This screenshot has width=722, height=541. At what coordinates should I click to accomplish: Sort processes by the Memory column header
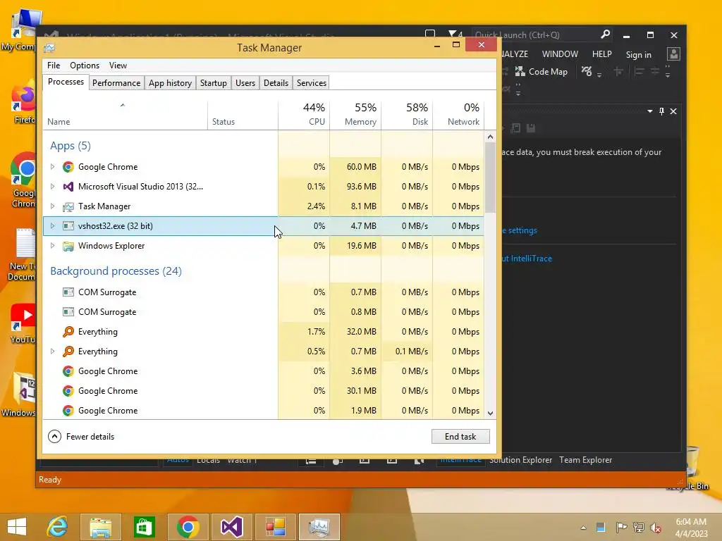[355, 114]
